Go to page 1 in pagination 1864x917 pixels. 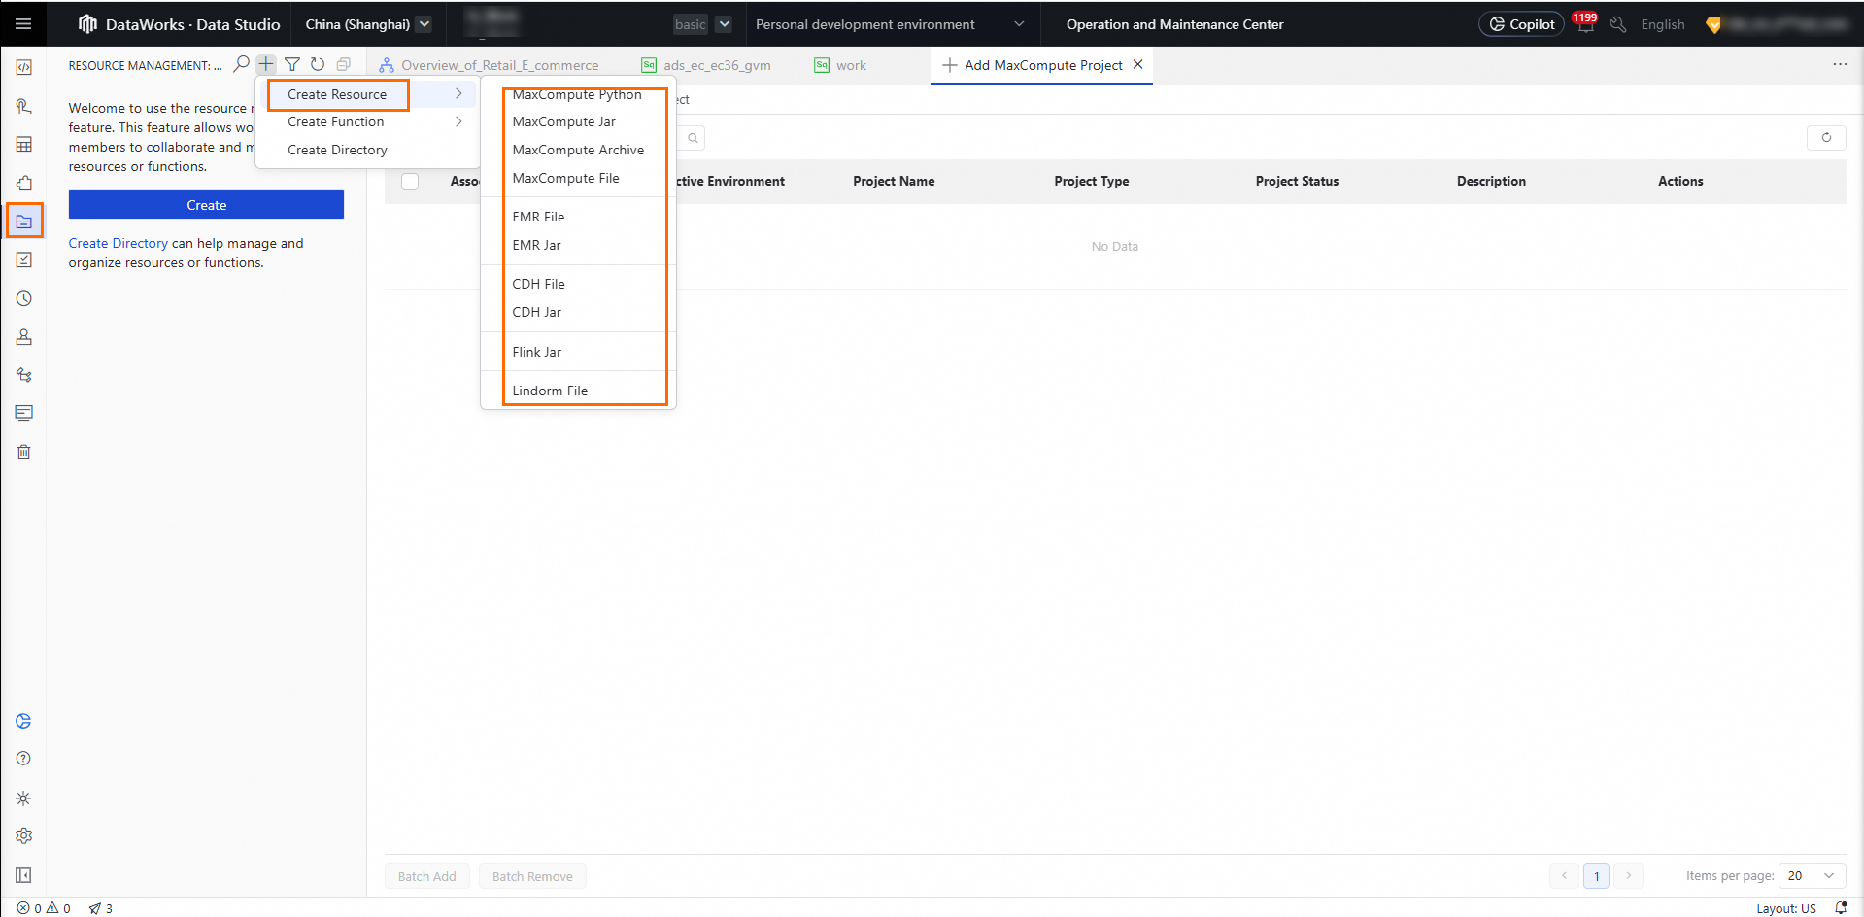click(x=1596, y=876)
